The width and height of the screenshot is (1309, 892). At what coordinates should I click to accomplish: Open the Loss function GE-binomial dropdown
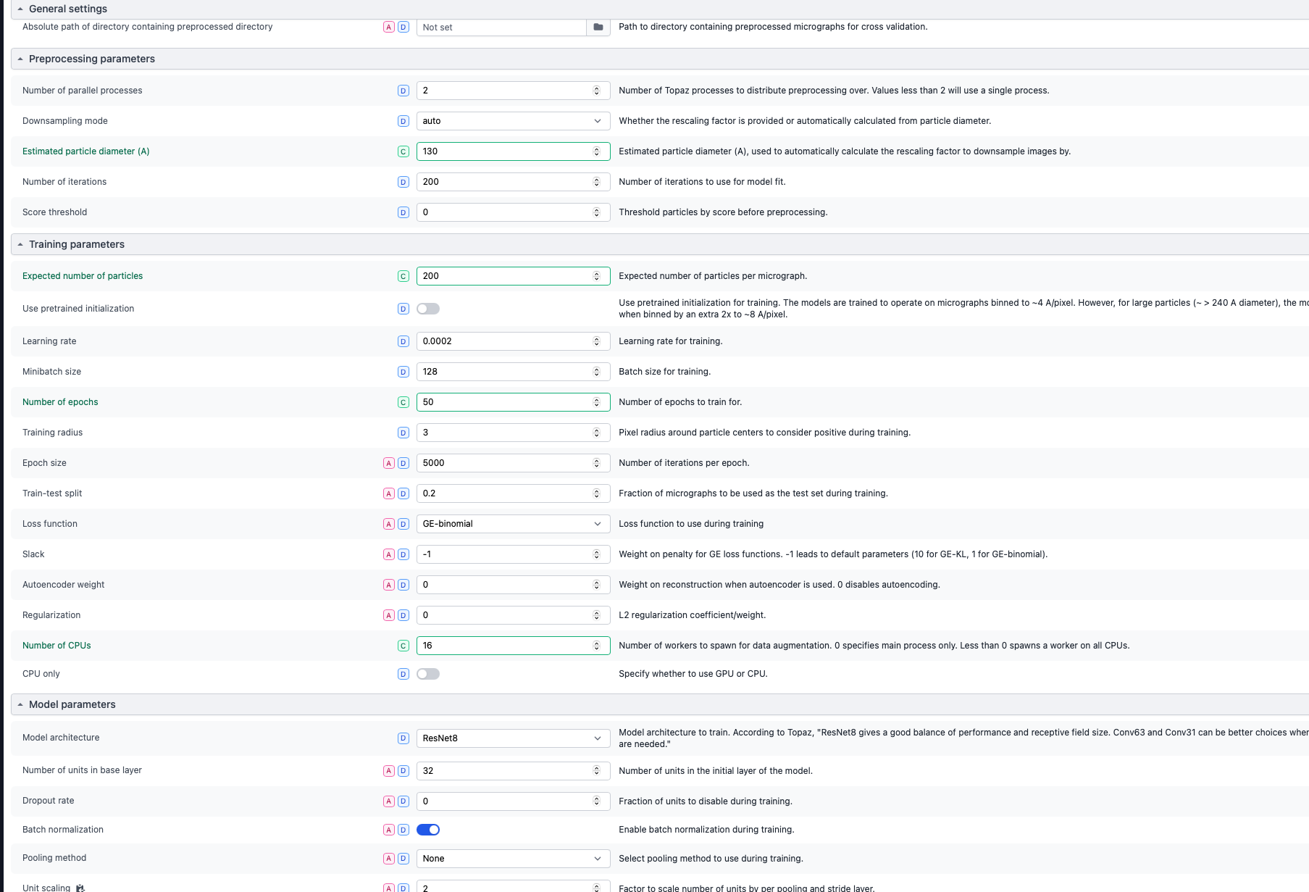tap(513, 524)
